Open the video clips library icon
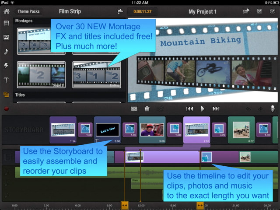Viewport: 280px width, 210px height. coord(6,23)
